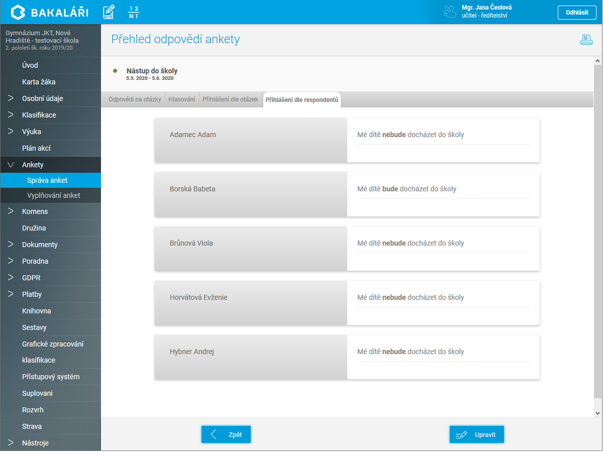Print the survey overview via printer icon
The image size is (603, 452).
586,40
